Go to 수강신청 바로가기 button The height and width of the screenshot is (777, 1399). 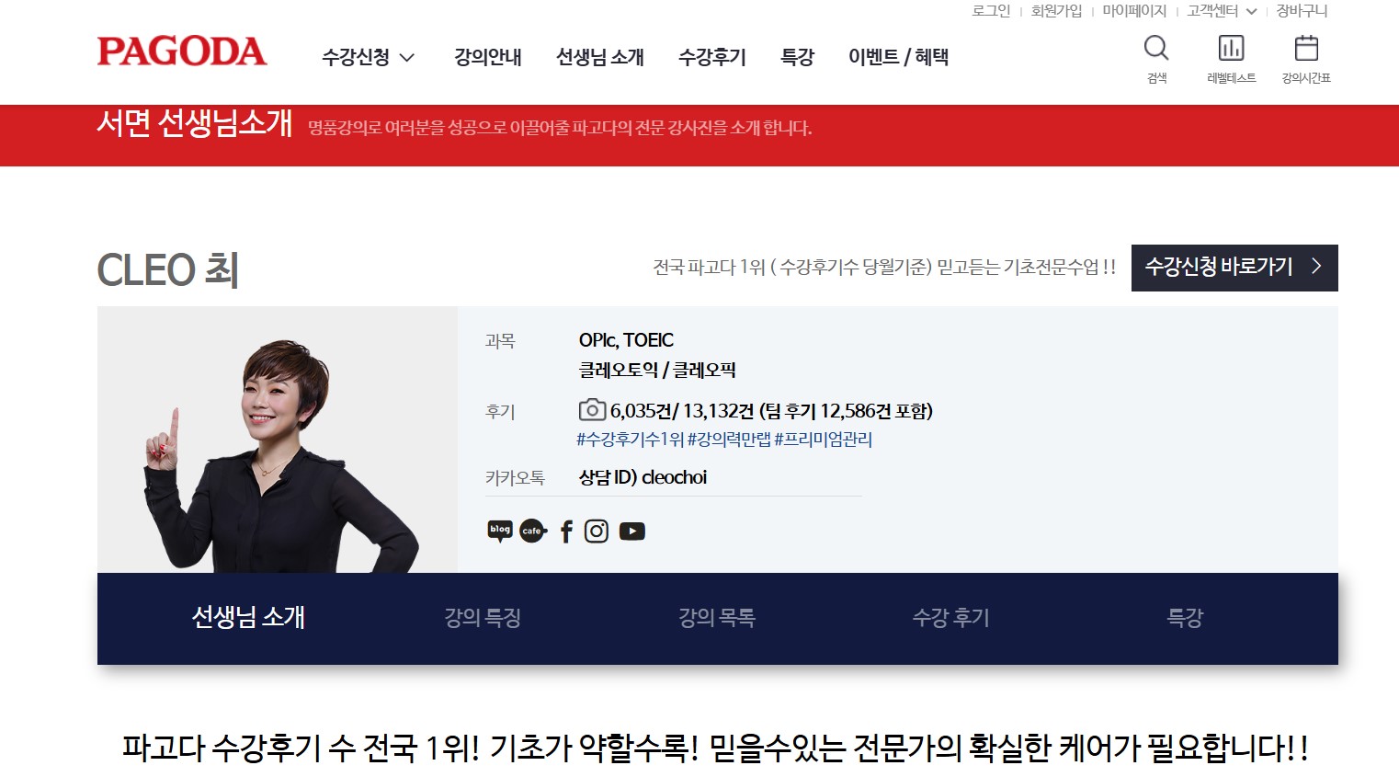[1234, 268]
